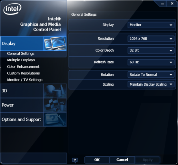Select Multiple Displays in sidebar
The height and width of the screenshot is (165, 178).
pos(21,60)
